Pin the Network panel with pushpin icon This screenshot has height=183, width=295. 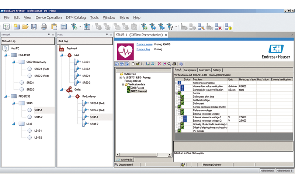(49, 34)
